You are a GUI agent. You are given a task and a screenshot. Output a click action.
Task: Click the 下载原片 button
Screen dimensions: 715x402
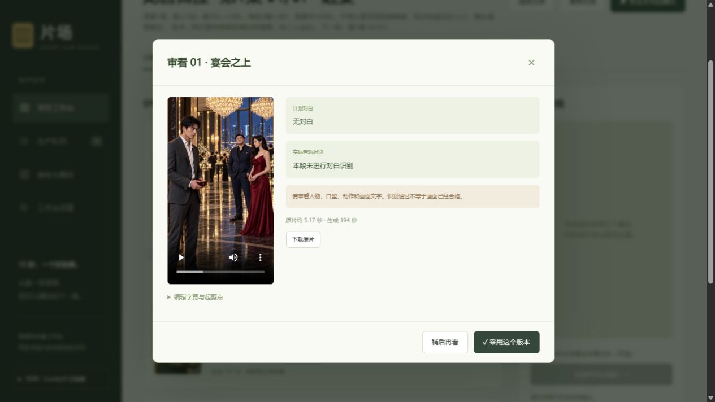303,239
